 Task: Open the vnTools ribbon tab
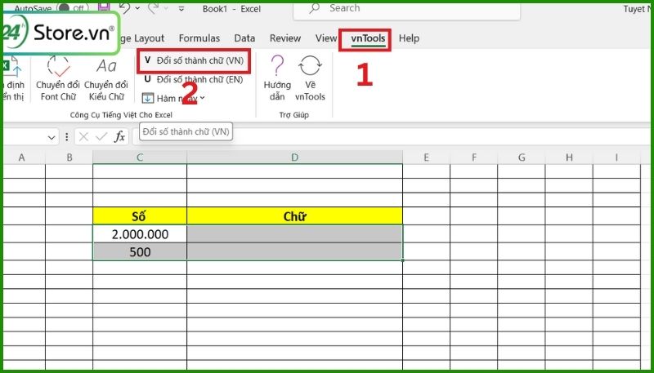[367, 38]
